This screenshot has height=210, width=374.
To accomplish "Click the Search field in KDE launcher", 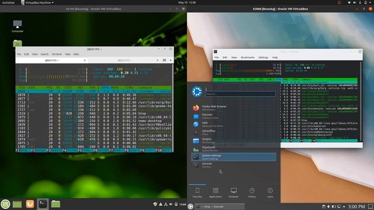I will click(x=241, y=94).
